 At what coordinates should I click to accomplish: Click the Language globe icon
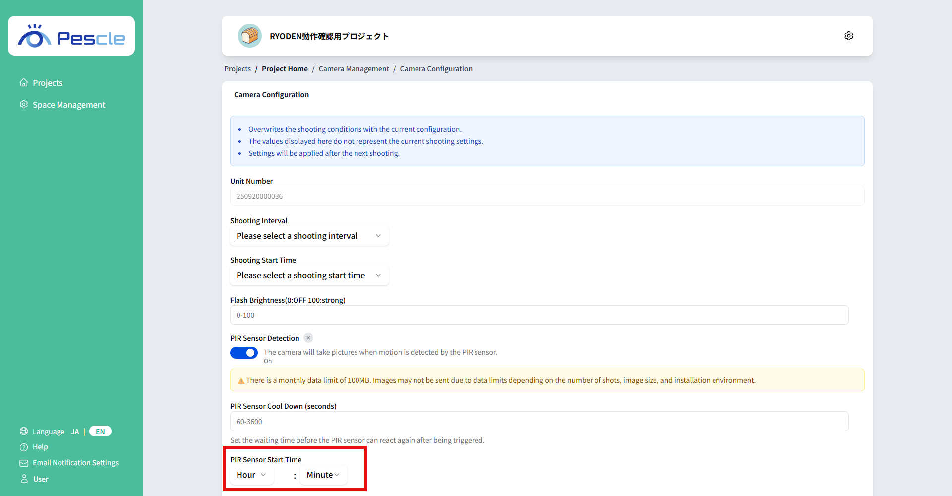pyautogui.click(x=24, y=431)
